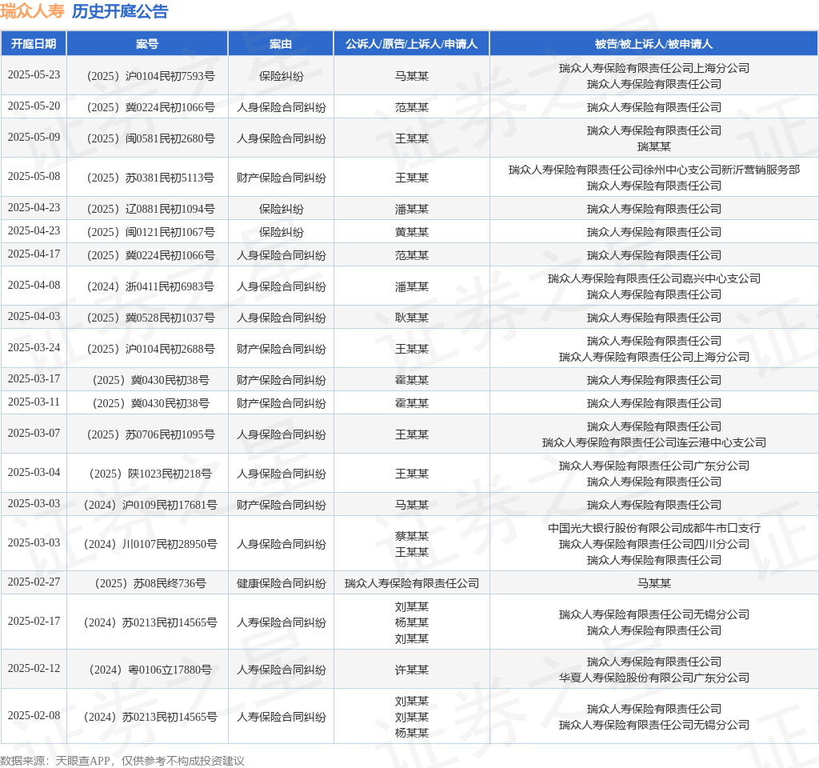Click the date cell 2025-04-03
Viewport: 819px width, 768px height.
[34, 317]
